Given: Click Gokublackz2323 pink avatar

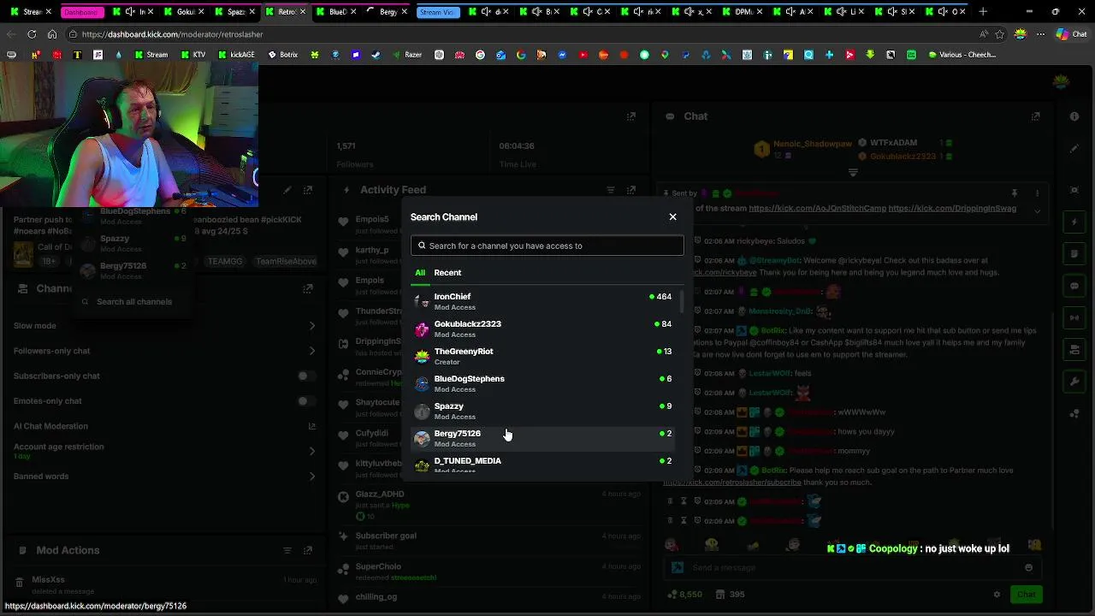Looking at the screenshot, I should 422,329.
